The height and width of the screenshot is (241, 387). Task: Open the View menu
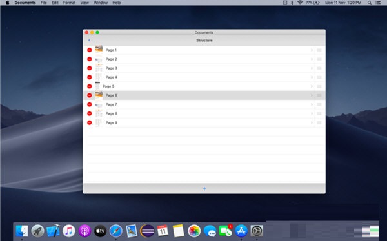pos(84,3)
